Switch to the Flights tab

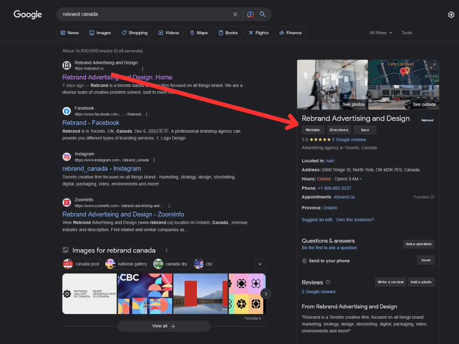pyautogui.click(x=258, y=33)
